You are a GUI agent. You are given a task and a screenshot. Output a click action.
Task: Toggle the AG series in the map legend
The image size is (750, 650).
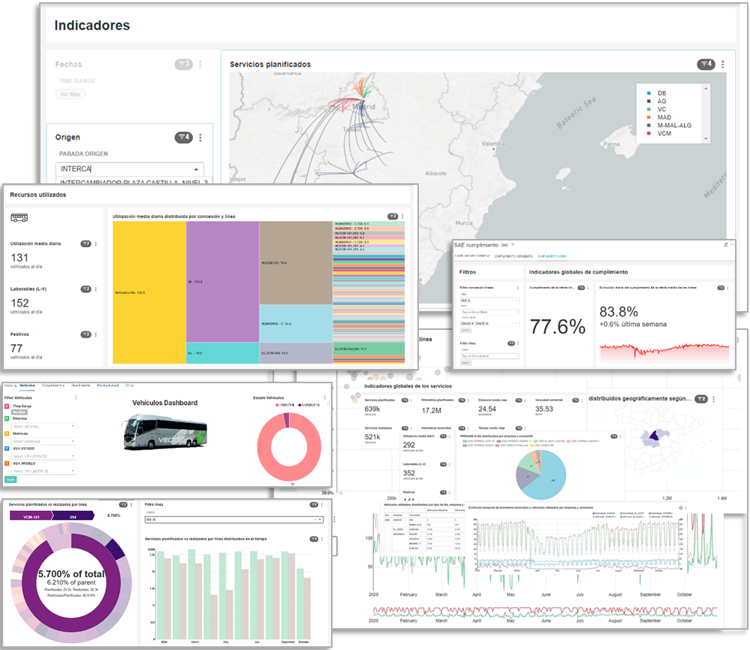657,101
